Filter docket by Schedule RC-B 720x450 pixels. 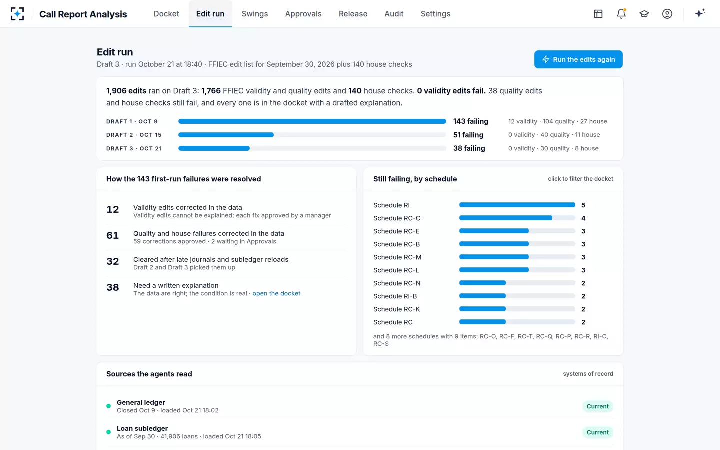(x=493, y=244)
